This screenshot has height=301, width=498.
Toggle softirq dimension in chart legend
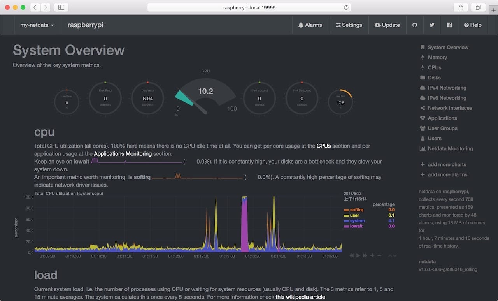(x=356, y=210)
